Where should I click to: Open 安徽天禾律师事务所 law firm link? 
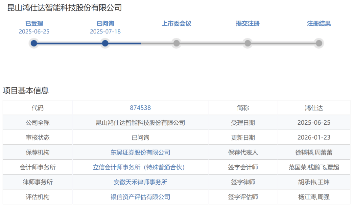pyautogui.click(x=140, y=182)
